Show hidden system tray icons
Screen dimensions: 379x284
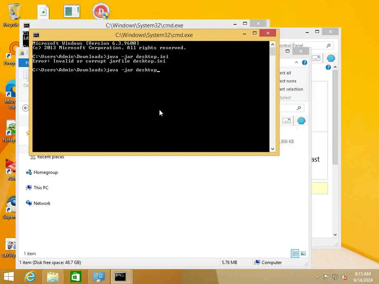click(x=317, y=277)
